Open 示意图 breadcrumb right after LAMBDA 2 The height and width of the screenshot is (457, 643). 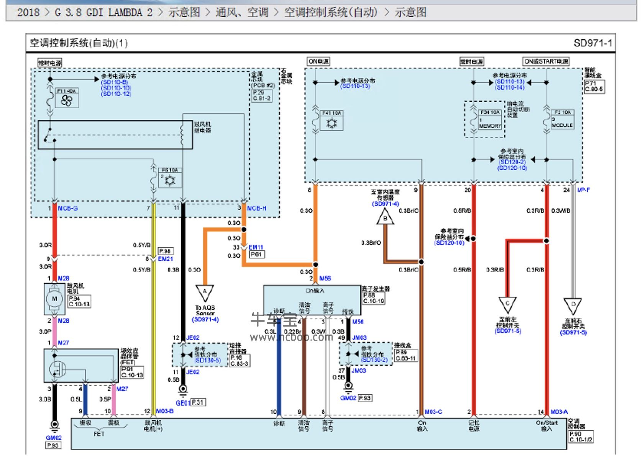tap(184, 12)
